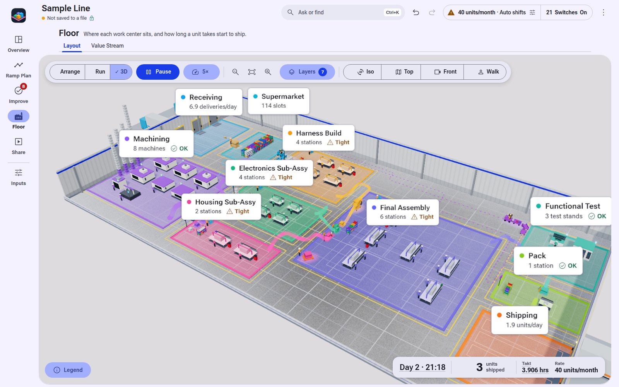This screenshot has width=619, height=387.
Task: Show the Legend
Action: [68, 370]
